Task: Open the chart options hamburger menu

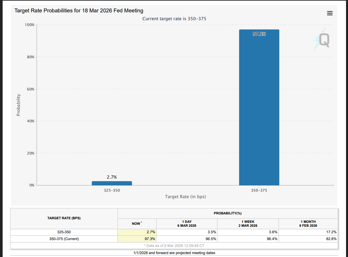Action: [x=330, y=13]
